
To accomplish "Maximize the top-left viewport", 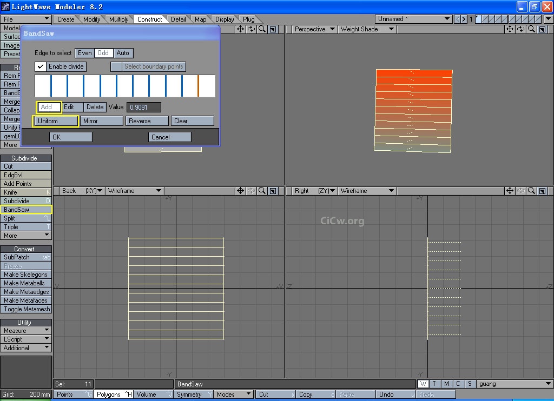I will (x=273, y=29).
